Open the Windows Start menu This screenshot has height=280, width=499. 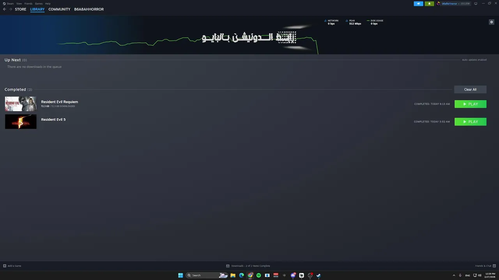click(x=180, y=275)
